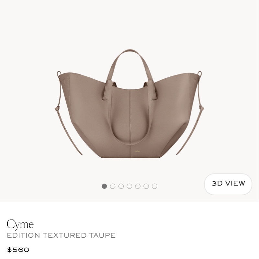This screenshot has height=259, width=259.
Task: Click the EDITION TEXTURED TAUPE label
Action: coord(61,235)
